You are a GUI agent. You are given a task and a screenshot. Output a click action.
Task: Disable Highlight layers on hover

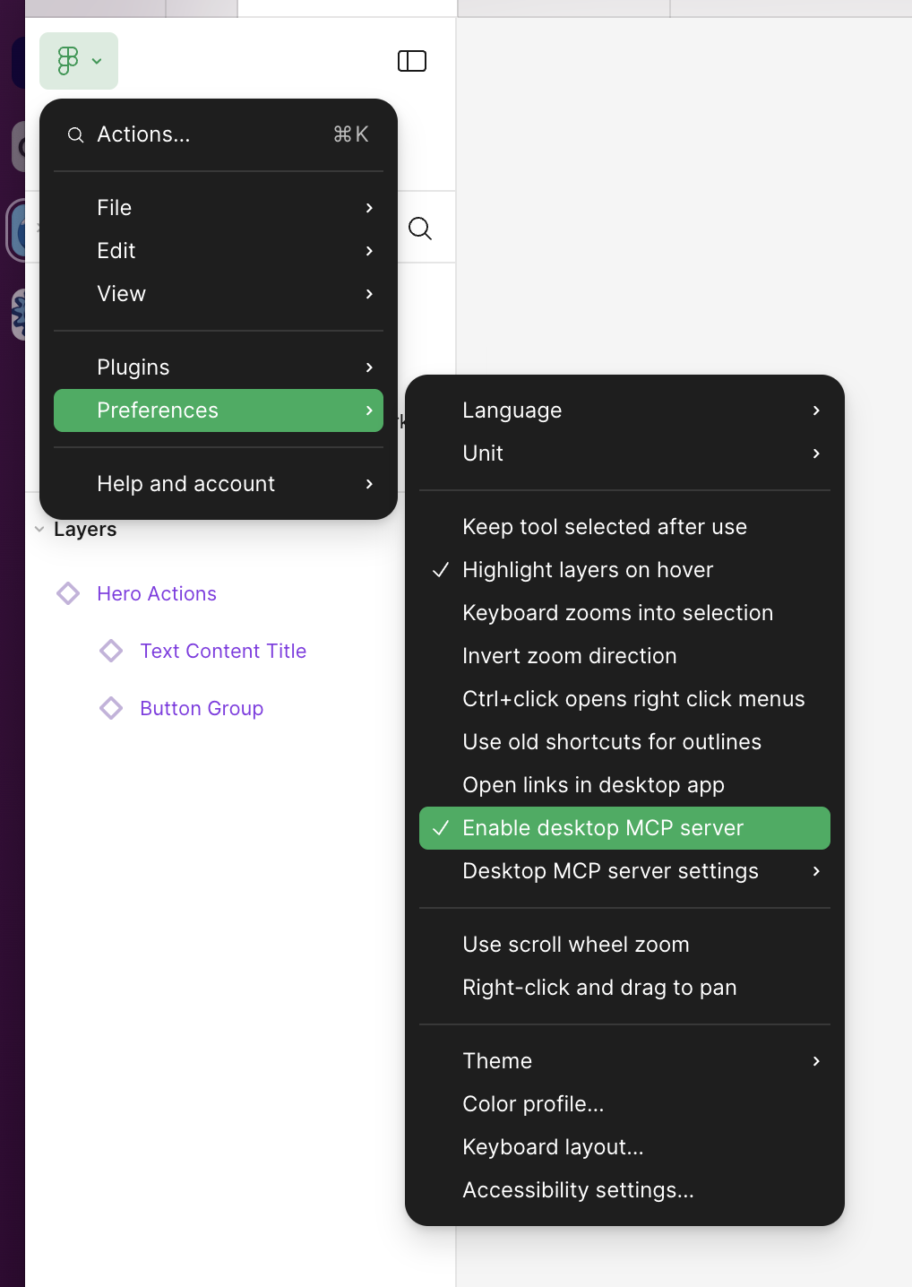(588, 570)
